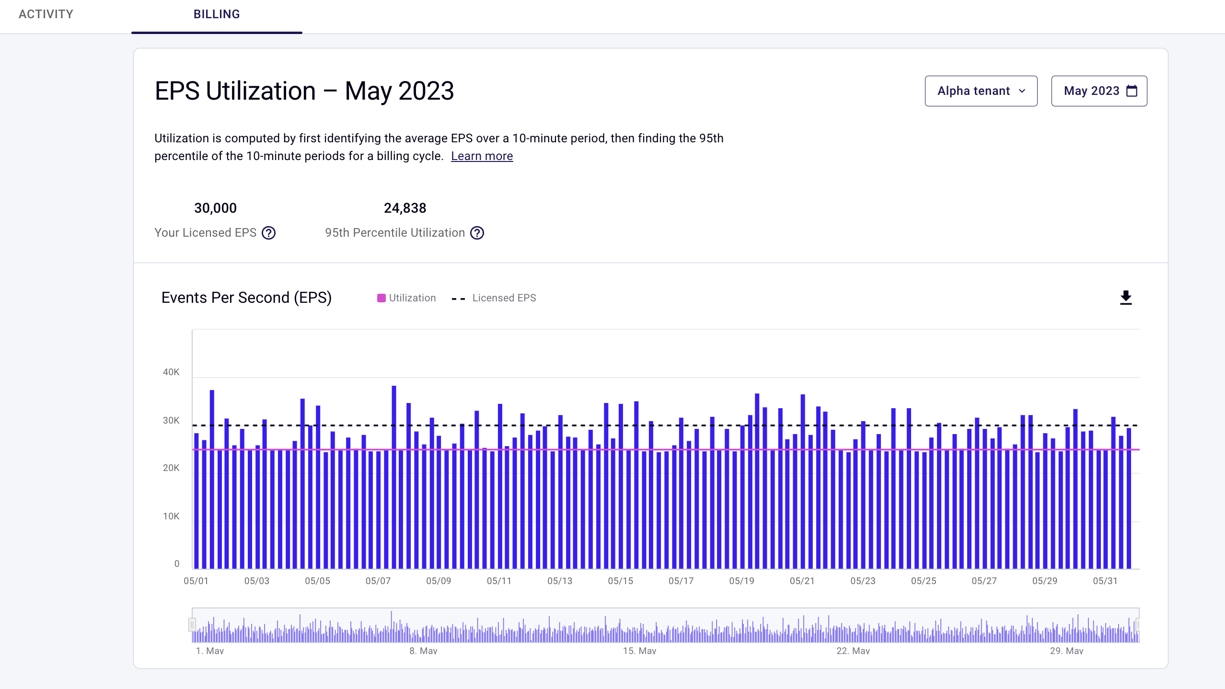Open the Alpha tenant dropdown
Image resolution: width=1225 pixels, height=689 pixels.
point(981,91)
